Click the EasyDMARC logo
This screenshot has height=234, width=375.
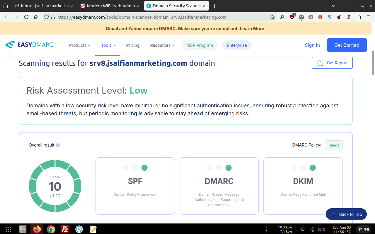pos(29,45)
